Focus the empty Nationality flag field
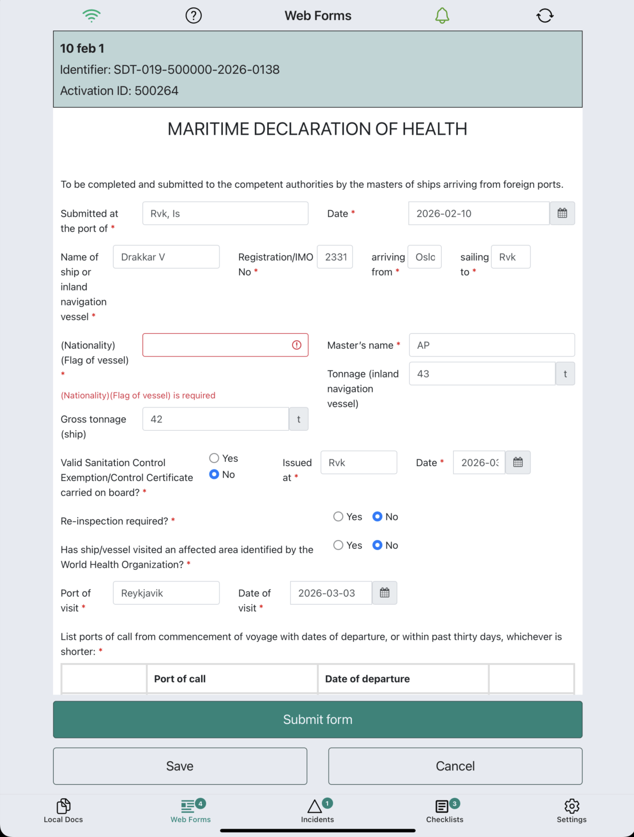Viewport: 634px width, 837px height. point(216,345)
